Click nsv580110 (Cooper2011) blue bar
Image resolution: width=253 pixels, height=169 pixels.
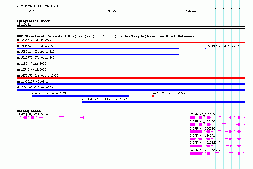tap(98, 54)
